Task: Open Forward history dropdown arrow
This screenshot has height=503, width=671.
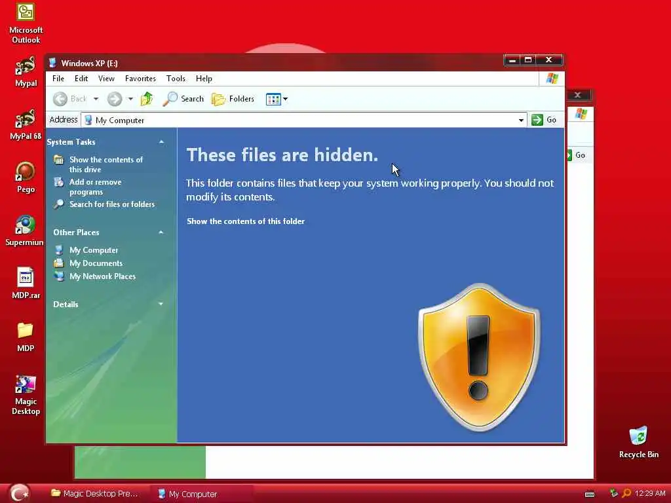Action: [x=130, y=99]
